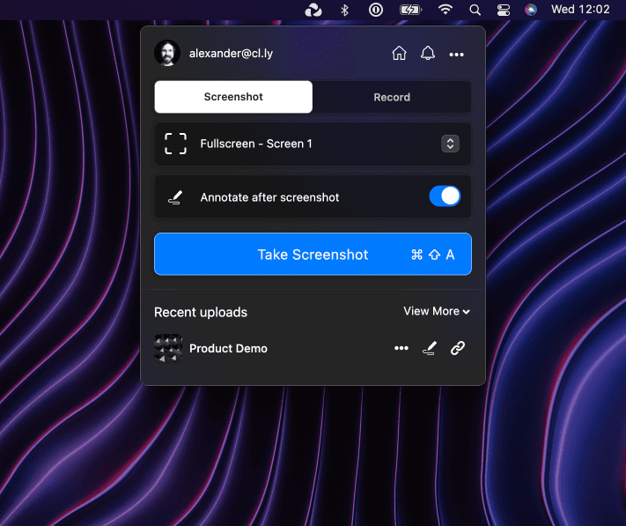This screenshot has height=526, width=626.
Task: Switch to the Record tab
Action: (x=392, y=97)
